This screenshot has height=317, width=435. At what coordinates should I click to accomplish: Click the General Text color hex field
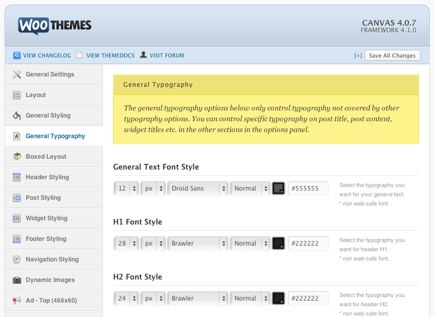(x=309, y=189)
